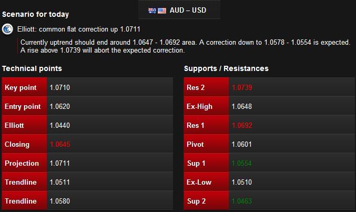Click the US flag icon
Screen dimensions: 356x212
tap(162, 11)
